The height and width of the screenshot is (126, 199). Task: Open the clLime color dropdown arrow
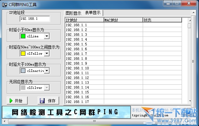[47, 36]
